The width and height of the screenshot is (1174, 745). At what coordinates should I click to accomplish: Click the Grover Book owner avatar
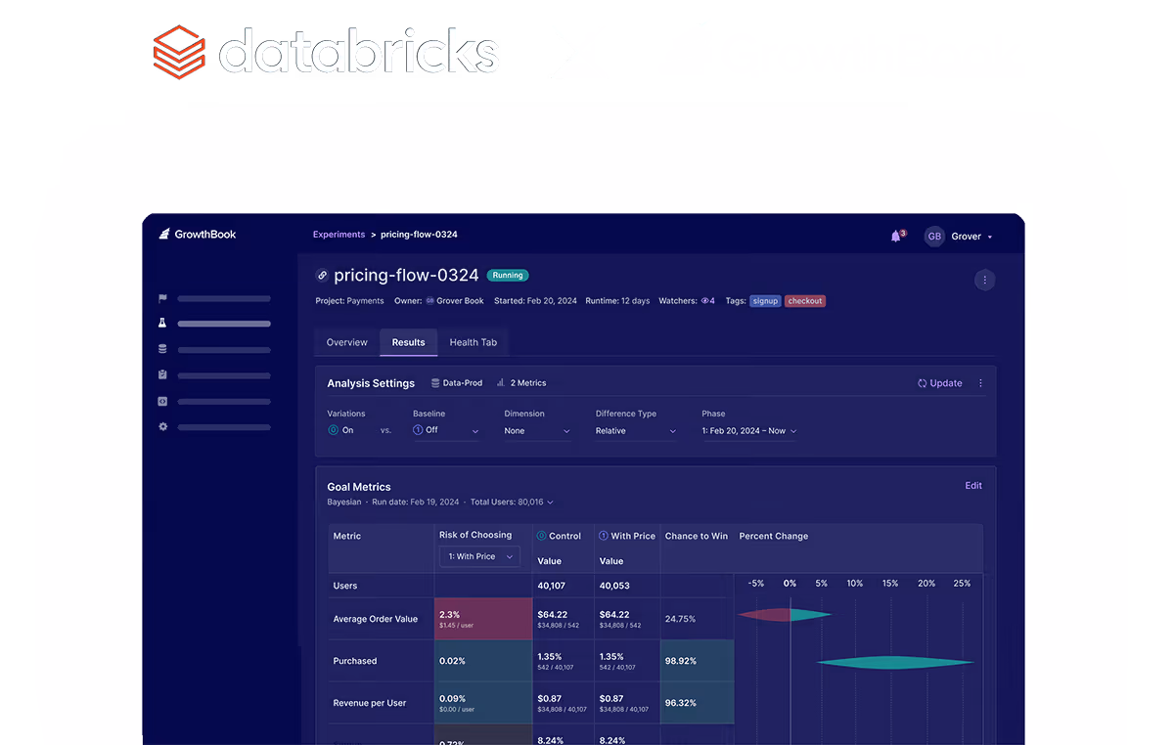coord(429,301)
